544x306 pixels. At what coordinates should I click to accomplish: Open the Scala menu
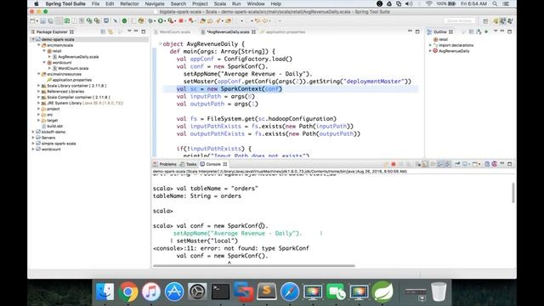(x=220, y=3)
